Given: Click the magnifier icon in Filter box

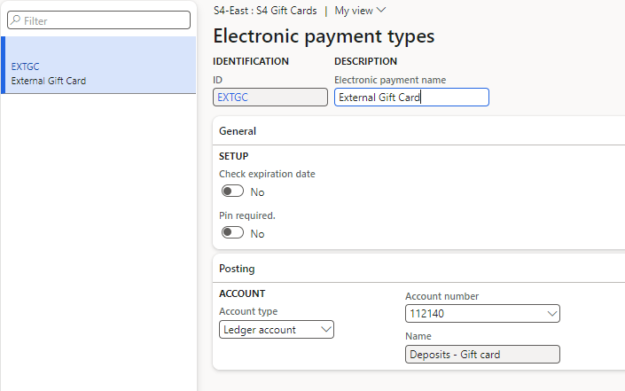Looking at the screenshot, I should click(x=16, y=20).
